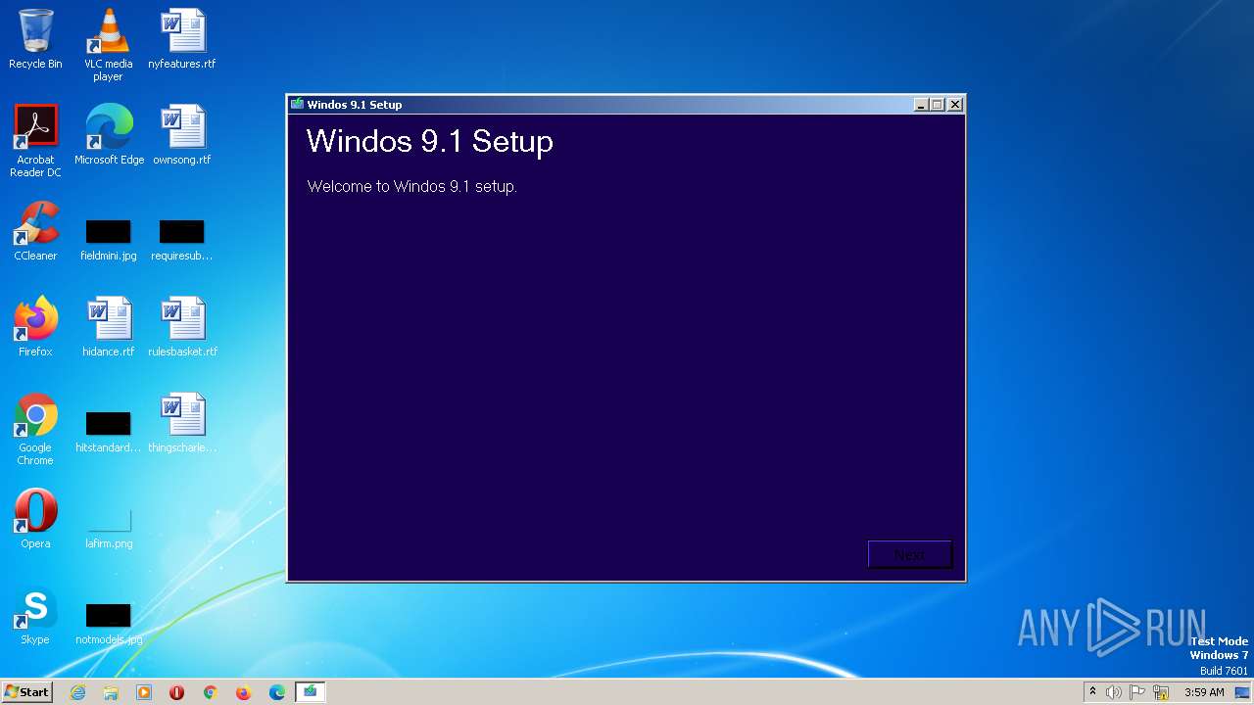1254x705 pixels.
Task: Open Firefox from the taskbar
Action: 244,692
